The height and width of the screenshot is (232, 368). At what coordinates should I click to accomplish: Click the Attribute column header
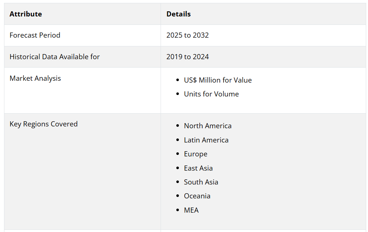(26, 14)
